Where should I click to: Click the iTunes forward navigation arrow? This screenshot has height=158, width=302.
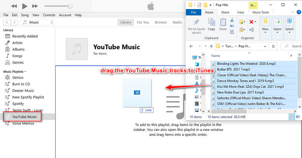click(14, 22)
